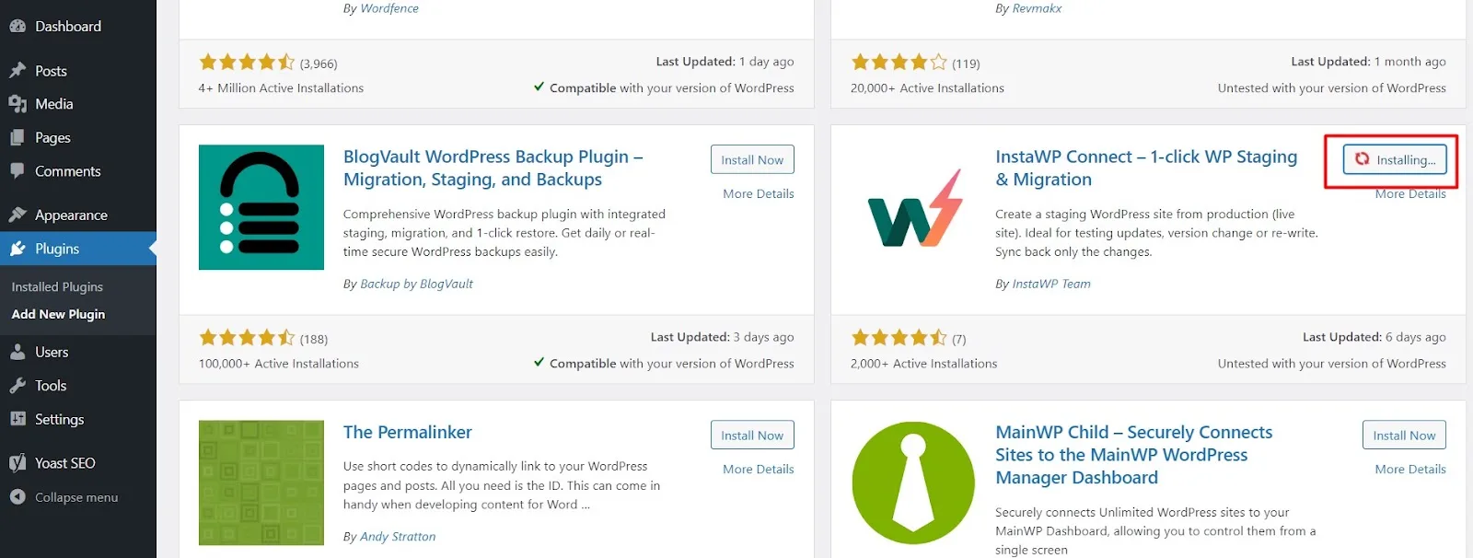
Task: Click the Tools wrench icon
Action: click(x=17, y=386)
